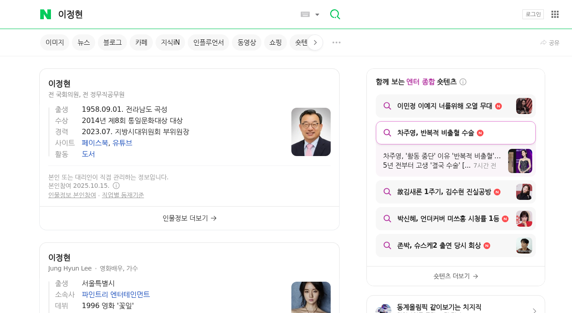Open the keyboard input method dropdown arrow
572x313 pixels.
(317, 14)
